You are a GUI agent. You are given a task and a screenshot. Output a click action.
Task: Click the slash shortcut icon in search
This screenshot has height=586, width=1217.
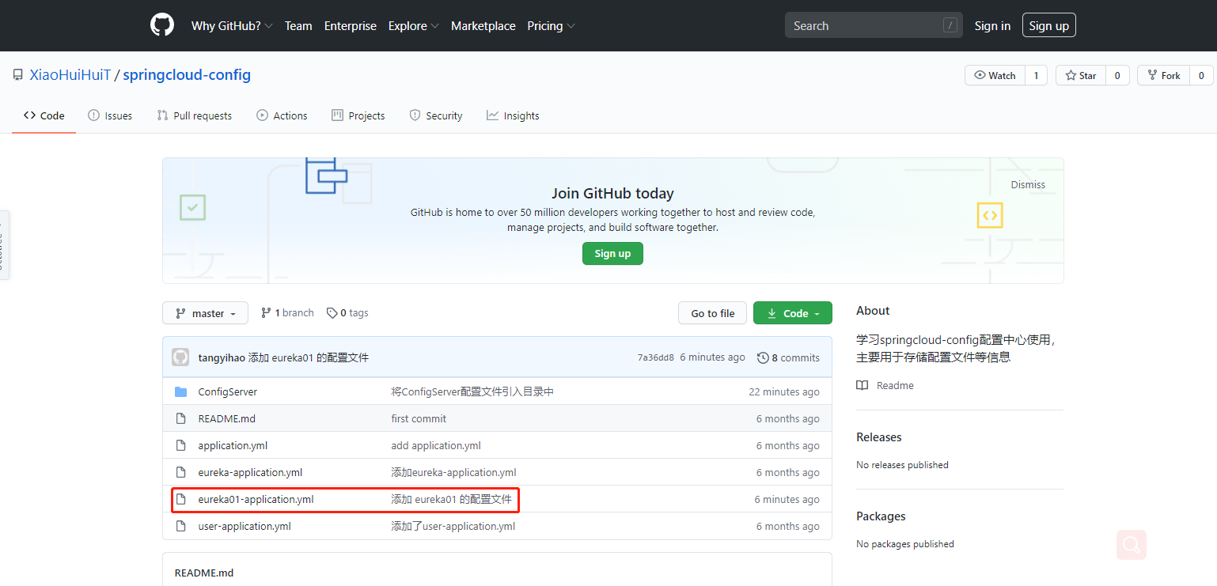click(950, 25)
